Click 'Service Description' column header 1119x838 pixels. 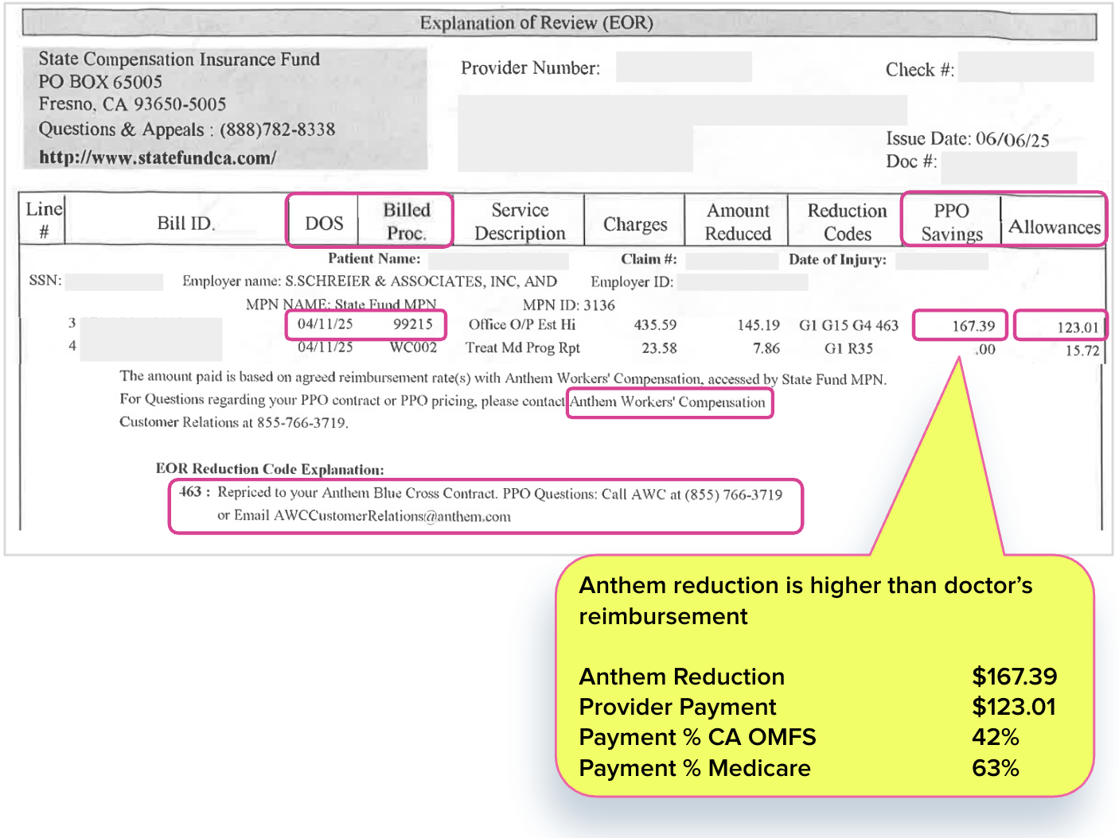click(x=520, y=221)
